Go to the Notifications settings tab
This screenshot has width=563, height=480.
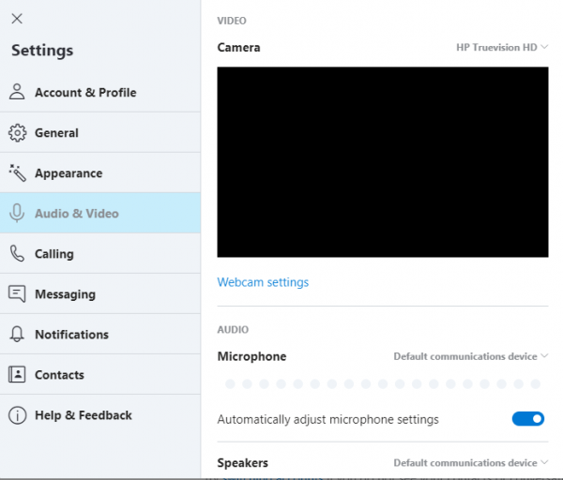tap(71, 334)
